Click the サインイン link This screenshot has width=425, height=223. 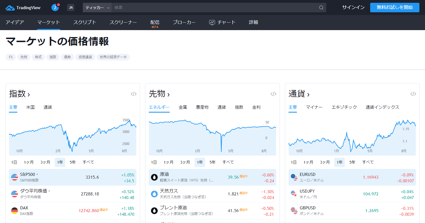353,8
